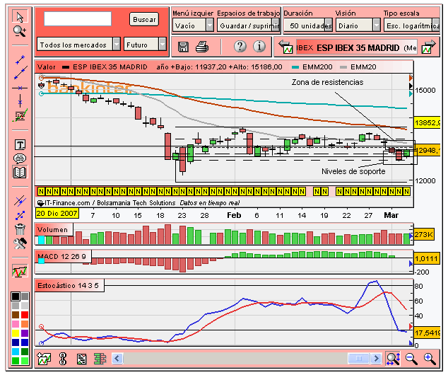
Task: Open the Diario vision dropdown
Action: tap(358, 25)
